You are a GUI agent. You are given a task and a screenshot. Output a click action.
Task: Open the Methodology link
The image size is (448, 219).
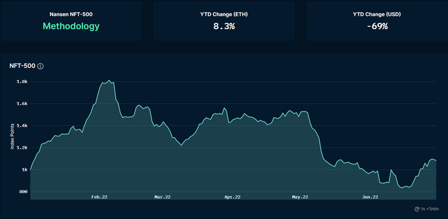point(71,26)
